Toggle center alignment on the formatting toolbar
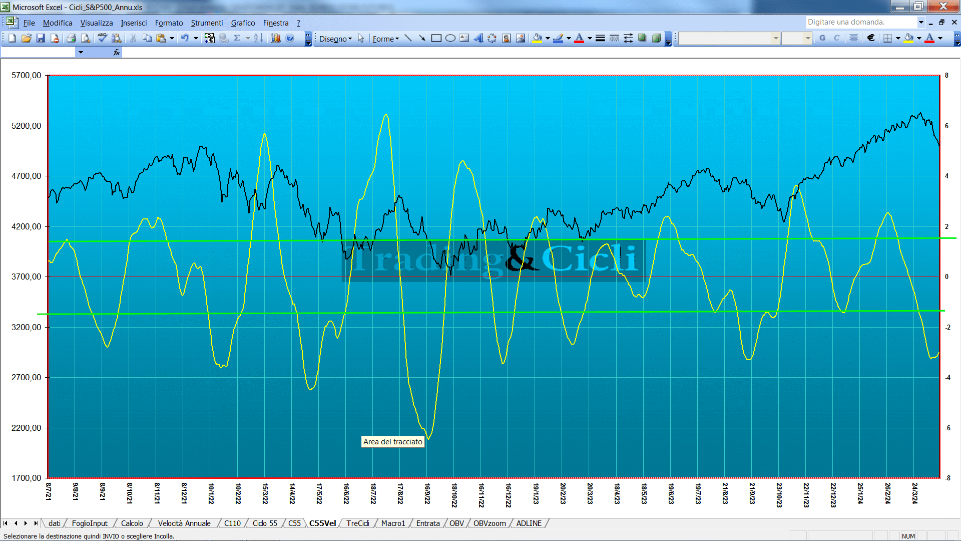The image size is (961, 541). (854, 39)
